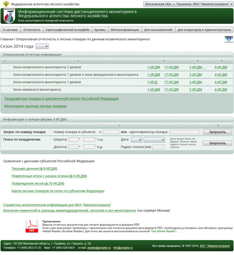Focus the longitude minutes field
This screenshot has height=255, width=234.
[x=89, y=147]
